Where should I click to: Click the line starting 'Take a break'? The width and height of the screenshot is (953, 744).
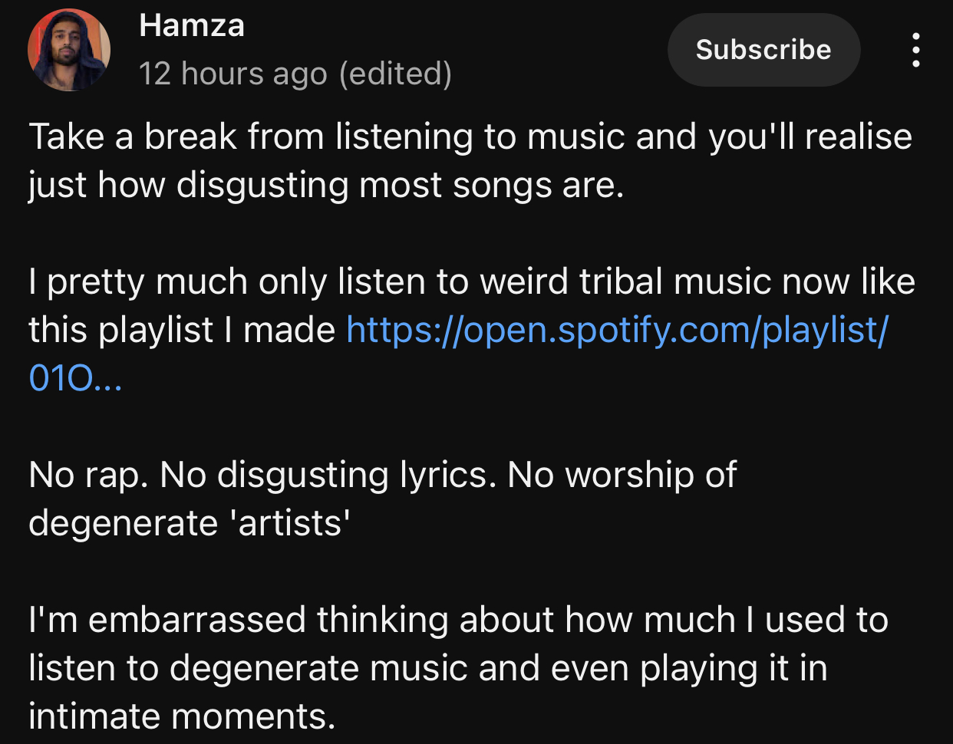pyautogui.click(x=470, y=137)
